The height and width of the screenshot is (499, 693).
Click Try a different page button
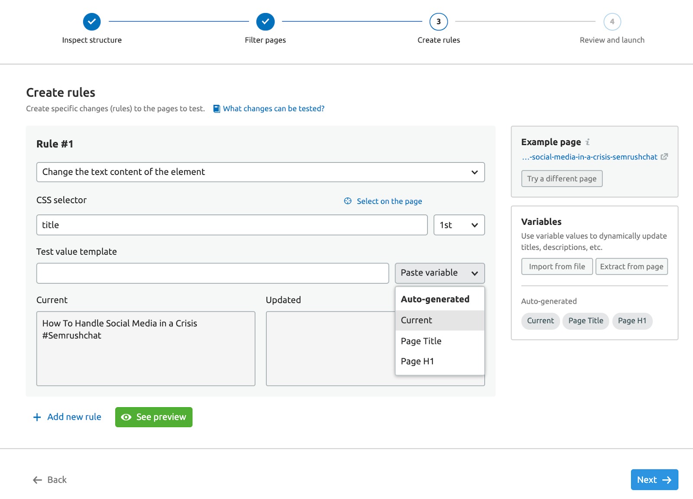562,178
